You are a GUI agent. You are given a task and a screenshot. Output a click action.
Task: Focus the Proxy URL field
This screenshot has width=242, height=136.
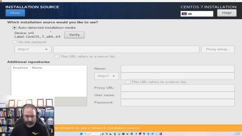178,88
